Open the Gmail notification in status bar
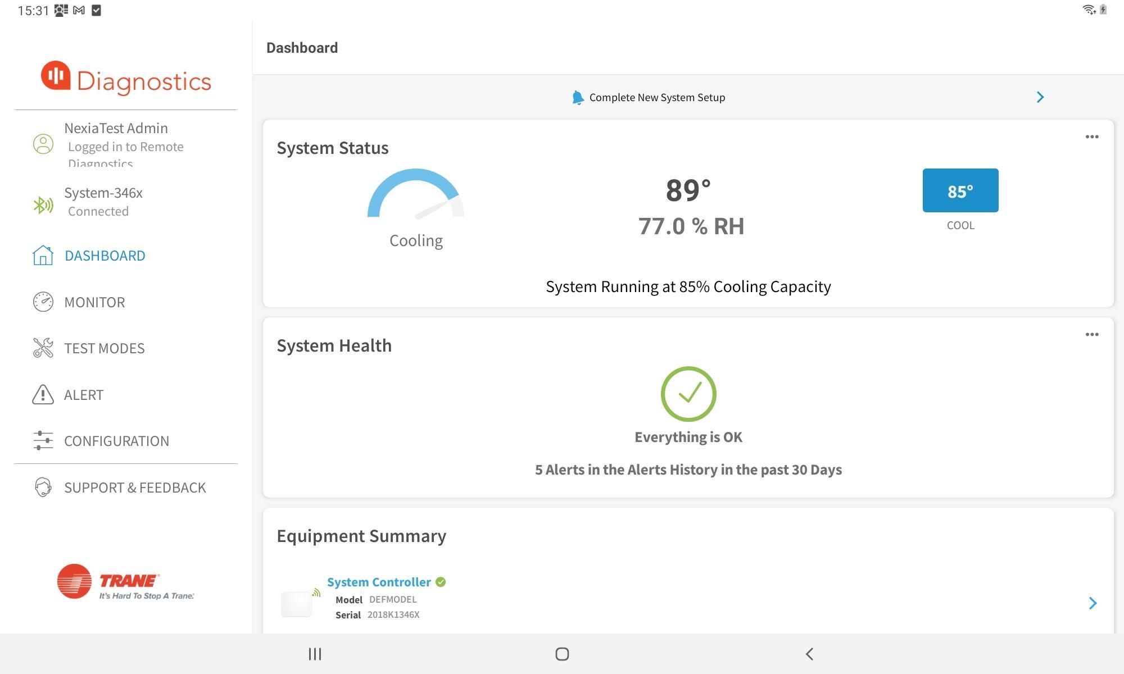Image resolution: width=1124 pixels, height=674 pixels. coord(79,10)
